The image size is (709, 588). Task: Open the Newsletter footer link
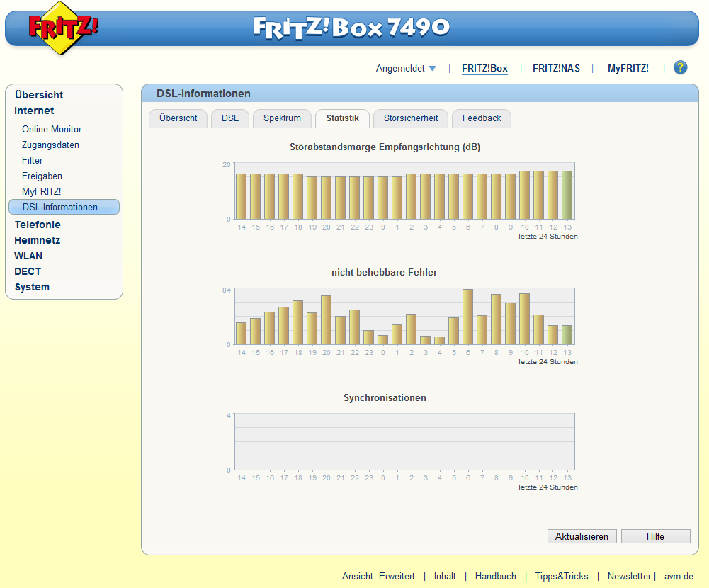coord(629,576)
